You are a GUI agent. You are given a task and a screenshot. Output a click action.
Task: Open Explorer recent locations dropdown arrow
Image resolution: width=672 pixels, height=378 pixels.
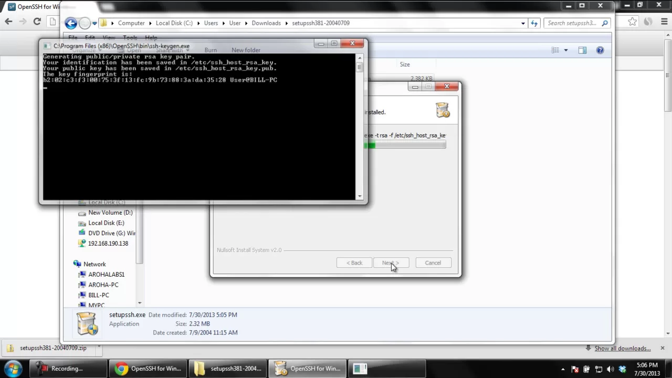click(94, 23)
